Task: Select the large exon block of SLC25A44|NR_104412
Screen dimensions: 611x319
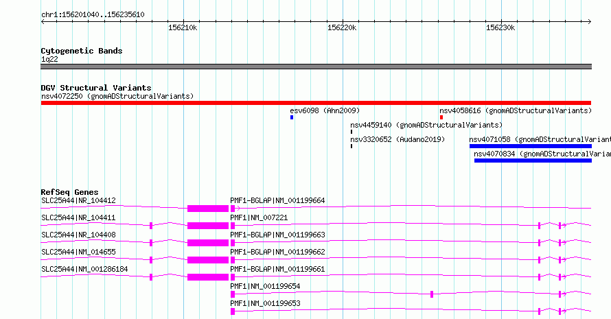Action: (x=208, y=209)
